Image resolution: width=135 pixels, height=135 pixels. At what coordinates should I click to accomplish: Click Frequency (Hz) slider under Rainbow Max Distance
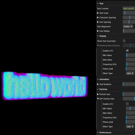[130, 64]
